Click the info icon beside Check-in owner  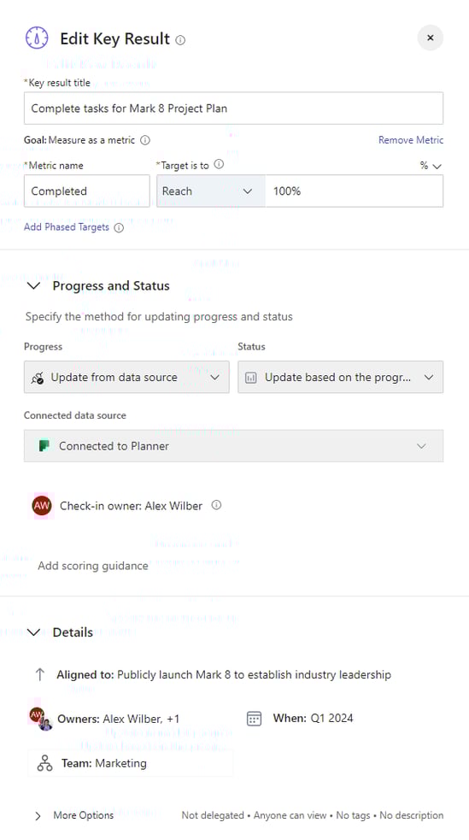(x=216, y=505)
